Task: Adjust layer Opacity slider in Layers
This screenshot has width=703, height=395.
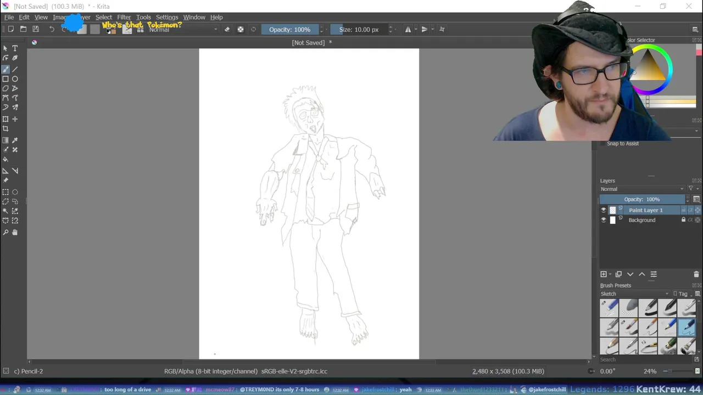Action: [x=642, y=199]
